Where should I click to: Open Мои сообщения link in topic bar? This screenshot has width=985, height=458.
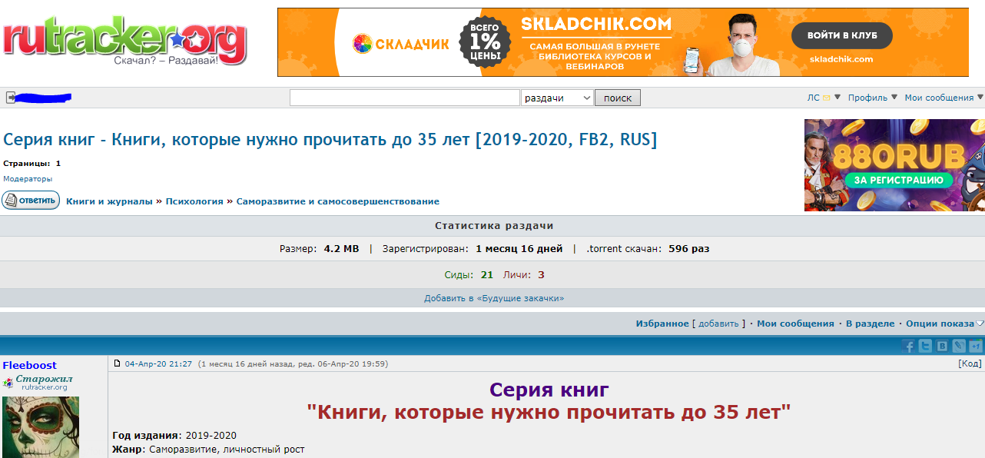[x=795, y=324]
